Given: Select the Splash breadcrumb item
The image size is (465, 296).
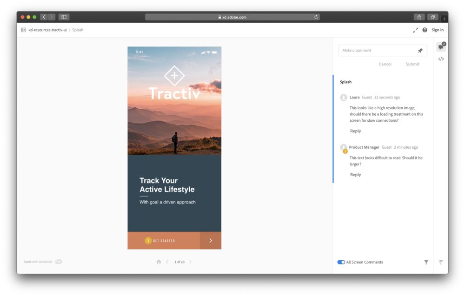Looking at the screenshot, I should (77, 30).
